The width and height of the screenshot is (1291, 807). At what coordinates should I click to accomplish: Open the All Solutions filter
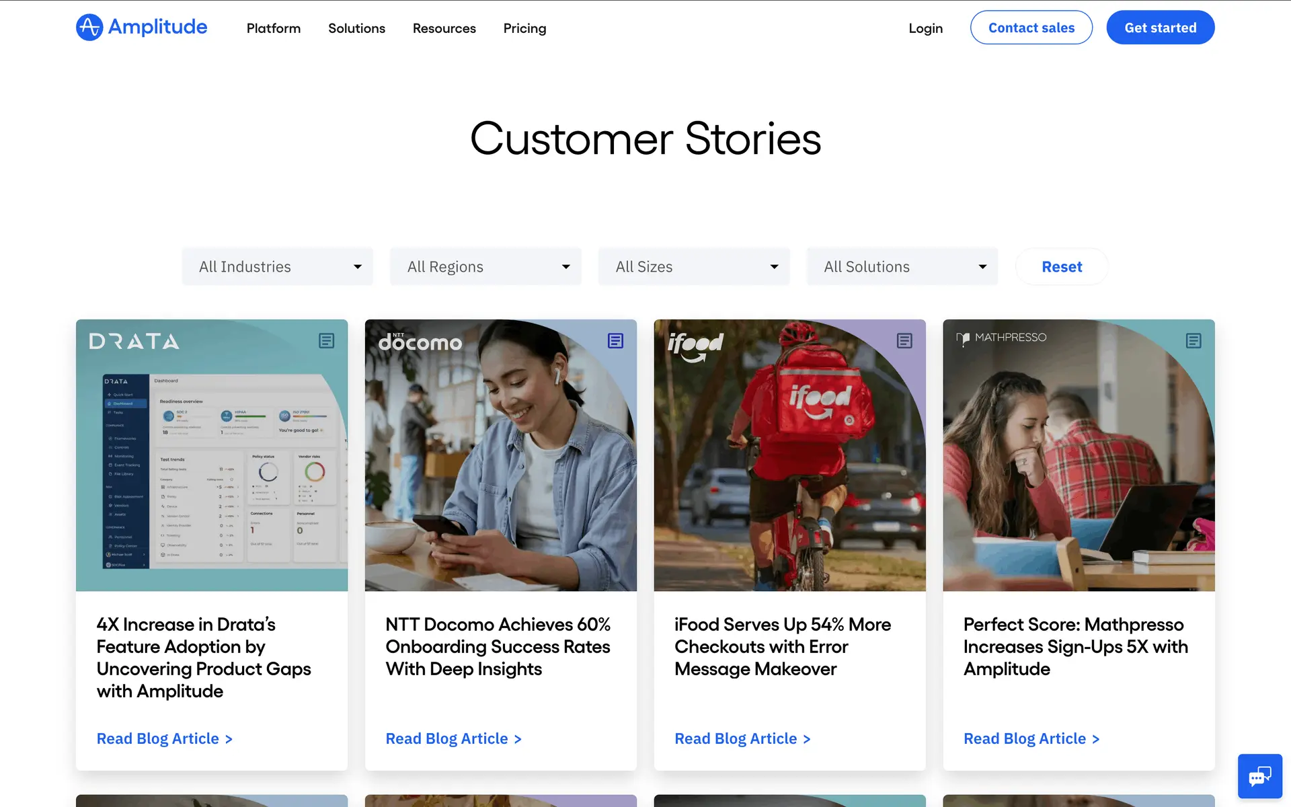tap(902, 267)
